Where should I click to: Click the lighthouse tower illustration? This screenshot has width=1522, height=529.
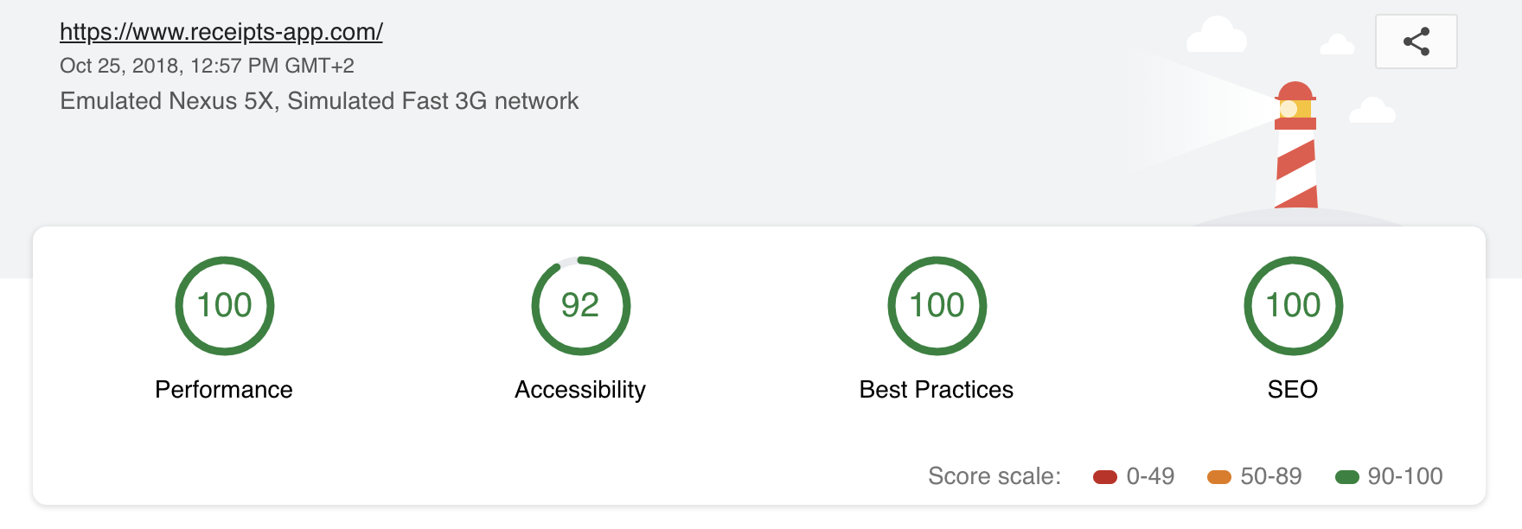click(x=1295, y=147)
